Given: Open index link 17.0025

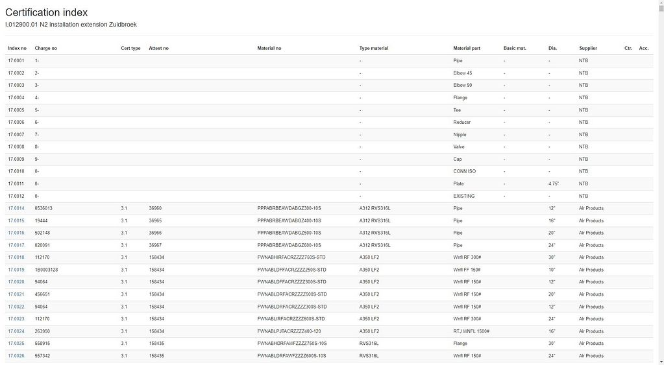Looking at the screenshot, I should coord(16,344).
